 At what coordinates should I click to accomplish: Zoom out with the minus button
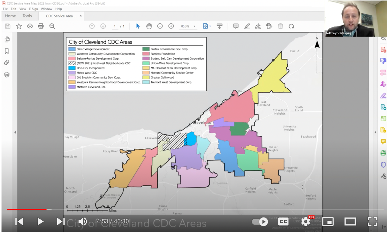[160, 26]
